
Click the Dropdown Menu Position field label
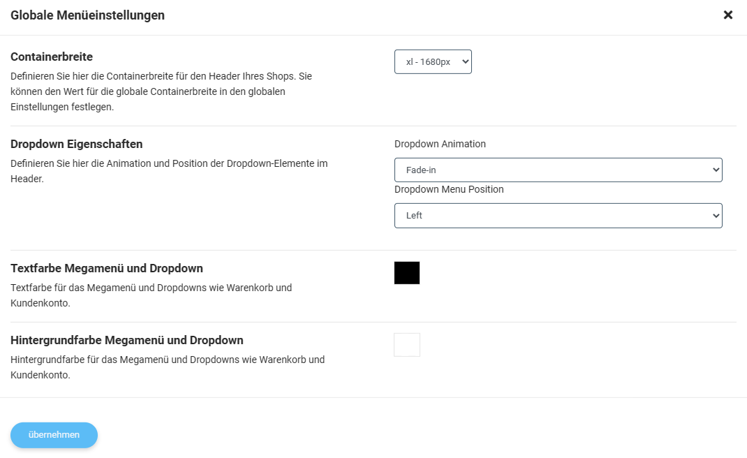pos(449,189)
